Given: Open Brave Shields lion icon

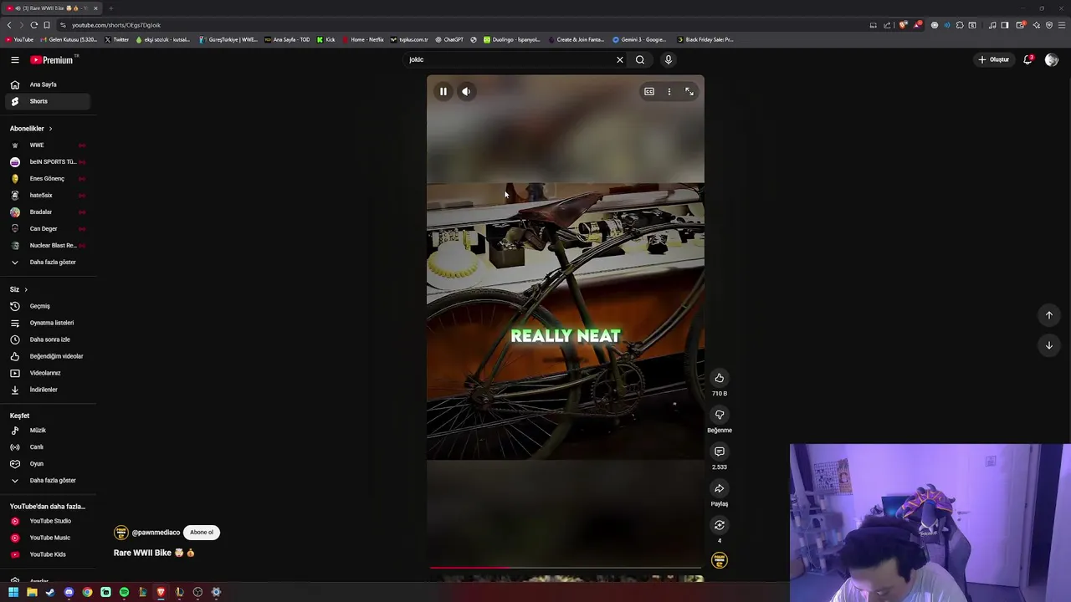Looking at the screenshot, I should (x=904, y=25).
